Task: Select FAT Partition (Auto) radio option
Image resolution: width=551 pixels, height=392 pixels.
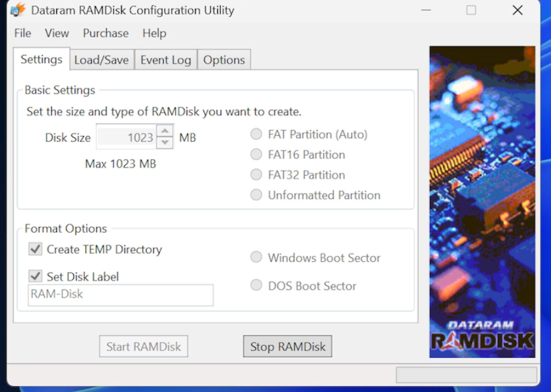Action: [256, 134]
